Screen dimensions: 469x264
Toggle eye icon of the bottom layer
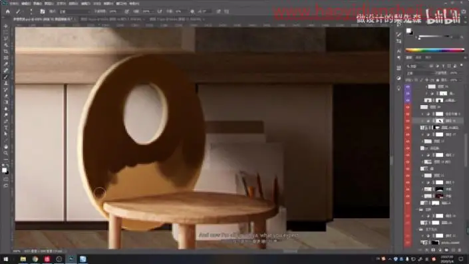click(408, 243)
